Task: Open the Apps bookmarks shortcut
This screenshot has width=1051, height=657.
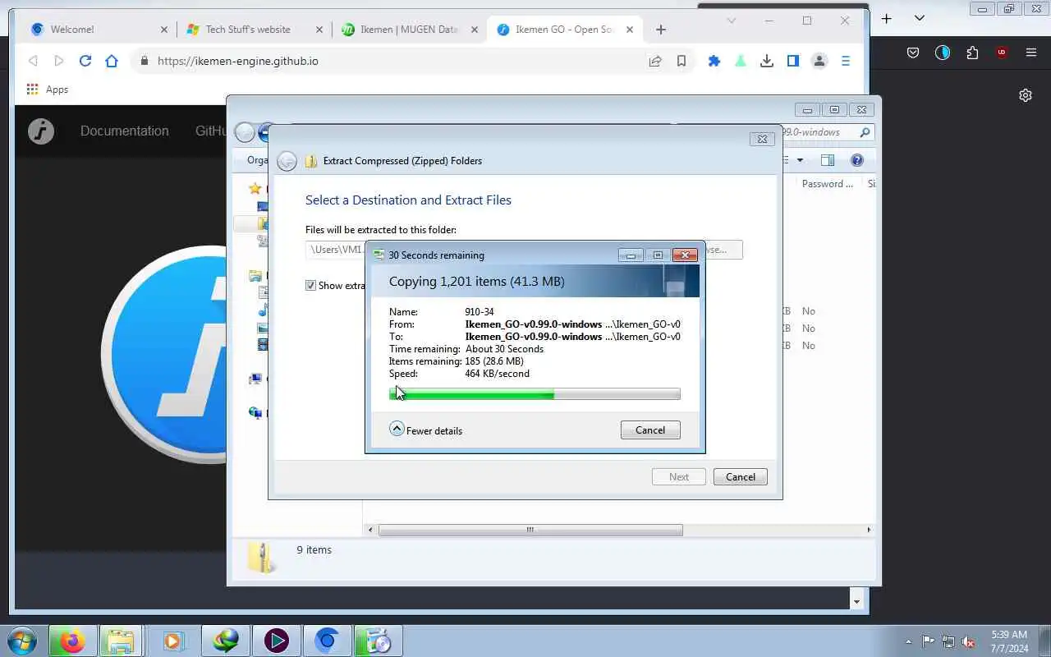Action: pos(48,90)
